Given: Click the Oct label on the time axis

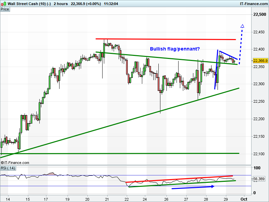Looking at the screenshot, I should [244, 199].
